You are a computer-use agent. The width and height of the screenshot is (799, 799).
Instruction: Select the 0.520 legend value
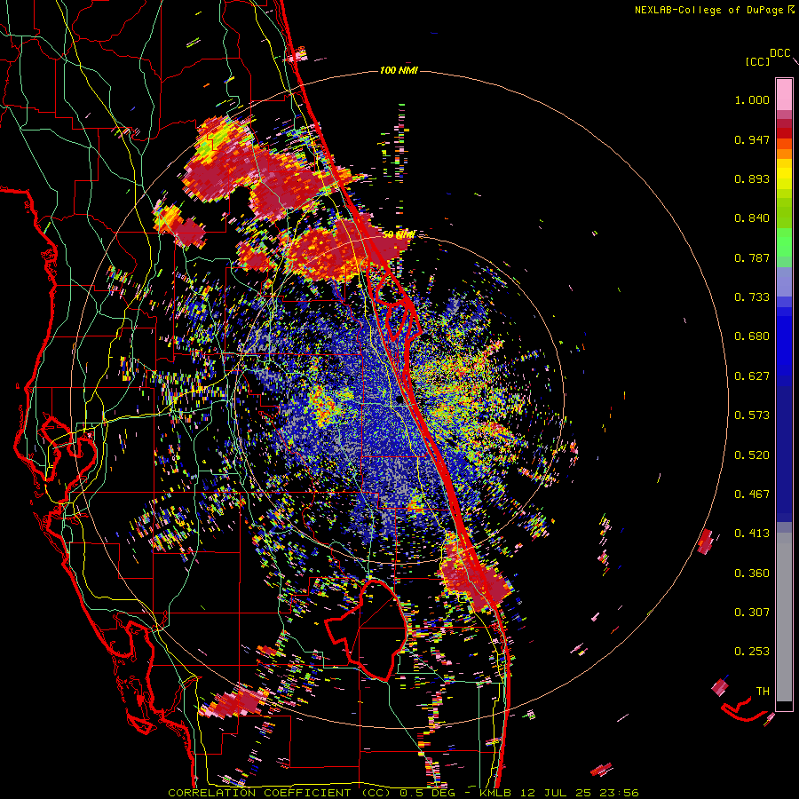click(x=752, y=455)
